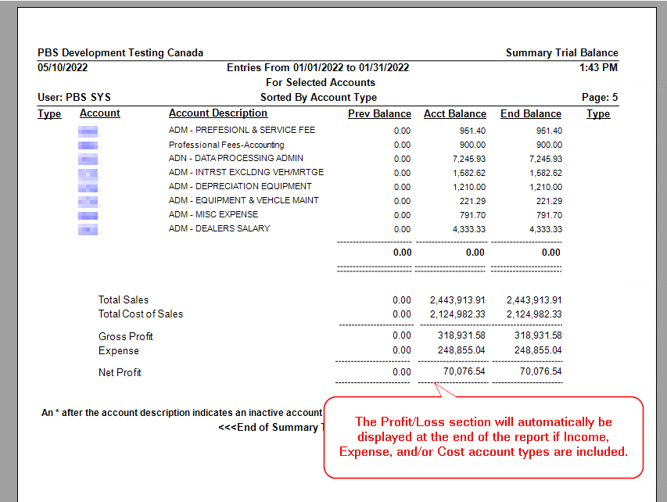
Task: Select 'ADM - DEPRECIATION EQUIPMENT' description
Action: click(240, 186)
